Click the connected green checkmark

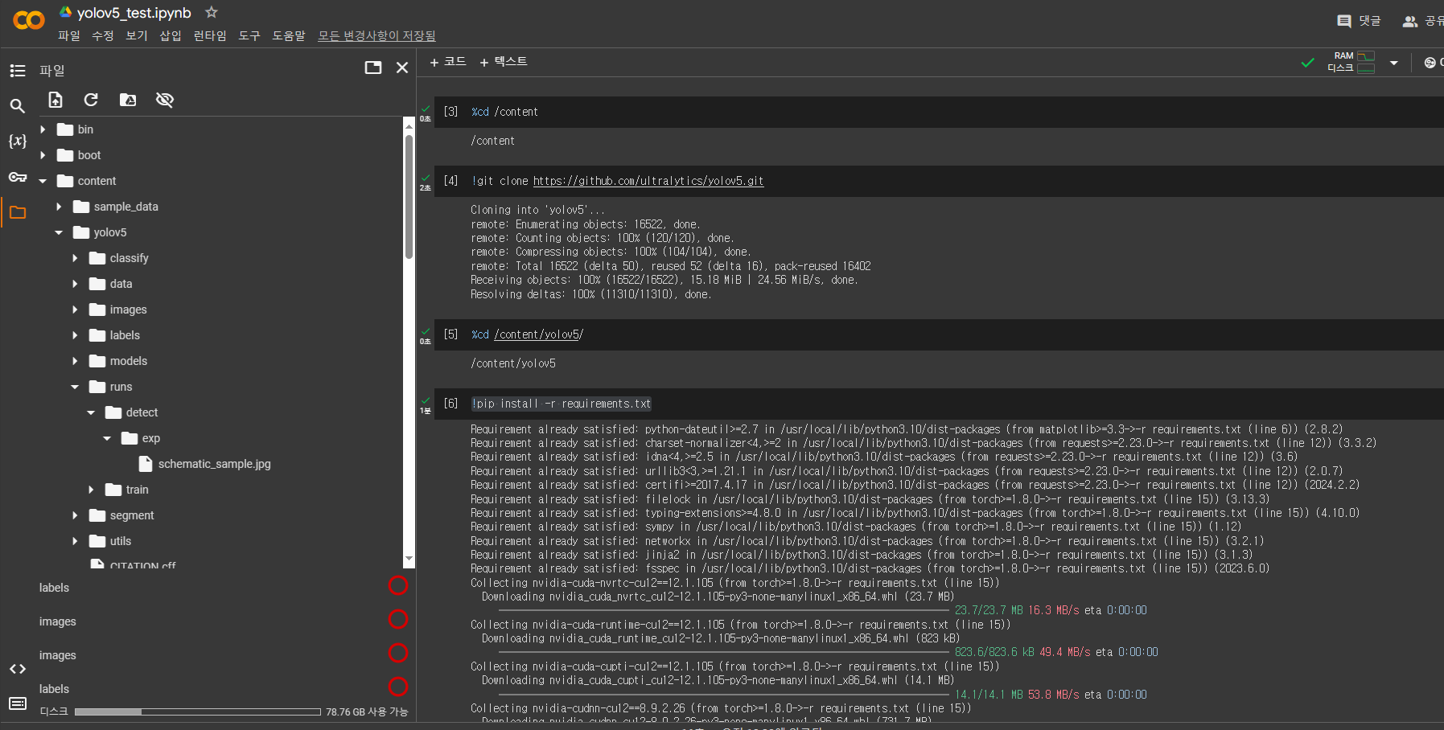click(1308, 63)
